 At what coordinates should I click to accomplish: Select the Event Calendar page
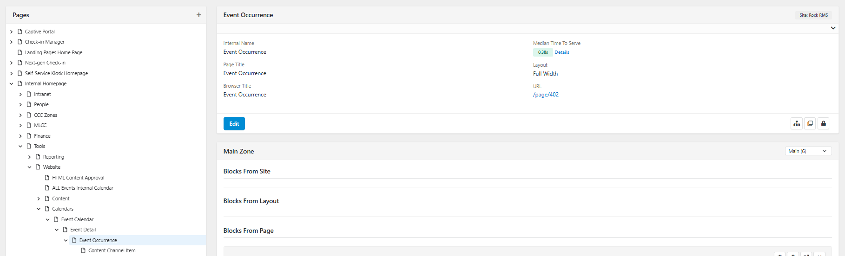pos(78,219)
